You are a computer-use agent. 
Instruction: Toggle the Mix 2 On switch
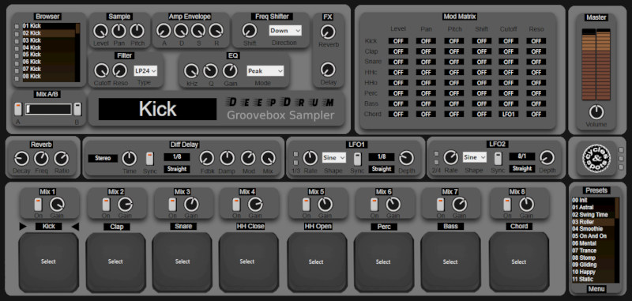point(106,205)
